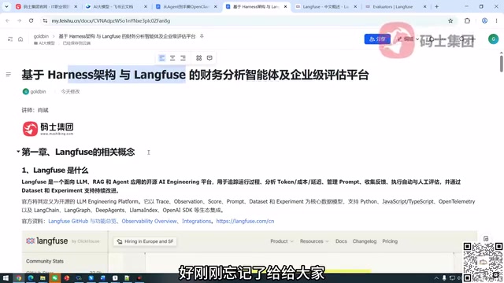The height and width of the screenshot is (283, 504).
Task: Open Chrome three-dot menu
Action: click(497, 21)
